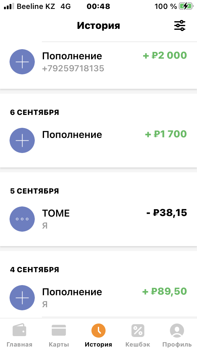Tap the plus icon beside +79259718135 top-up

pyautogui.click(x=22, y=62)
